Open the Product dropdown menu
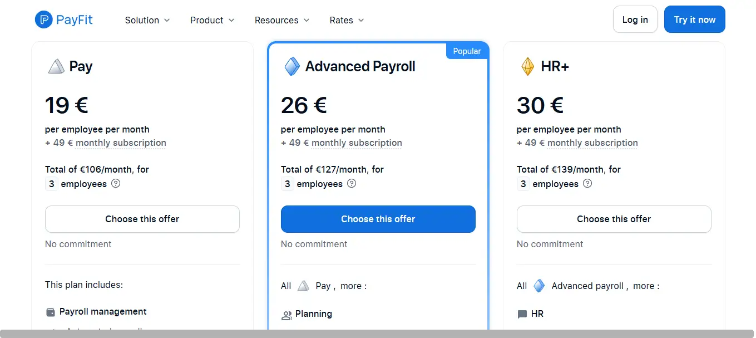The width and height of the screenshot is (756, 338). [x=213, y=20]
